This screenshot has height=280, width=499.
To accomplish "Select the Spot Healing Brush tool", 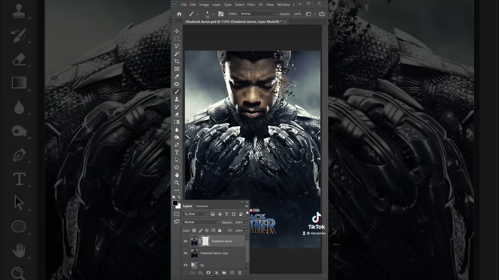I will [177, 84].
